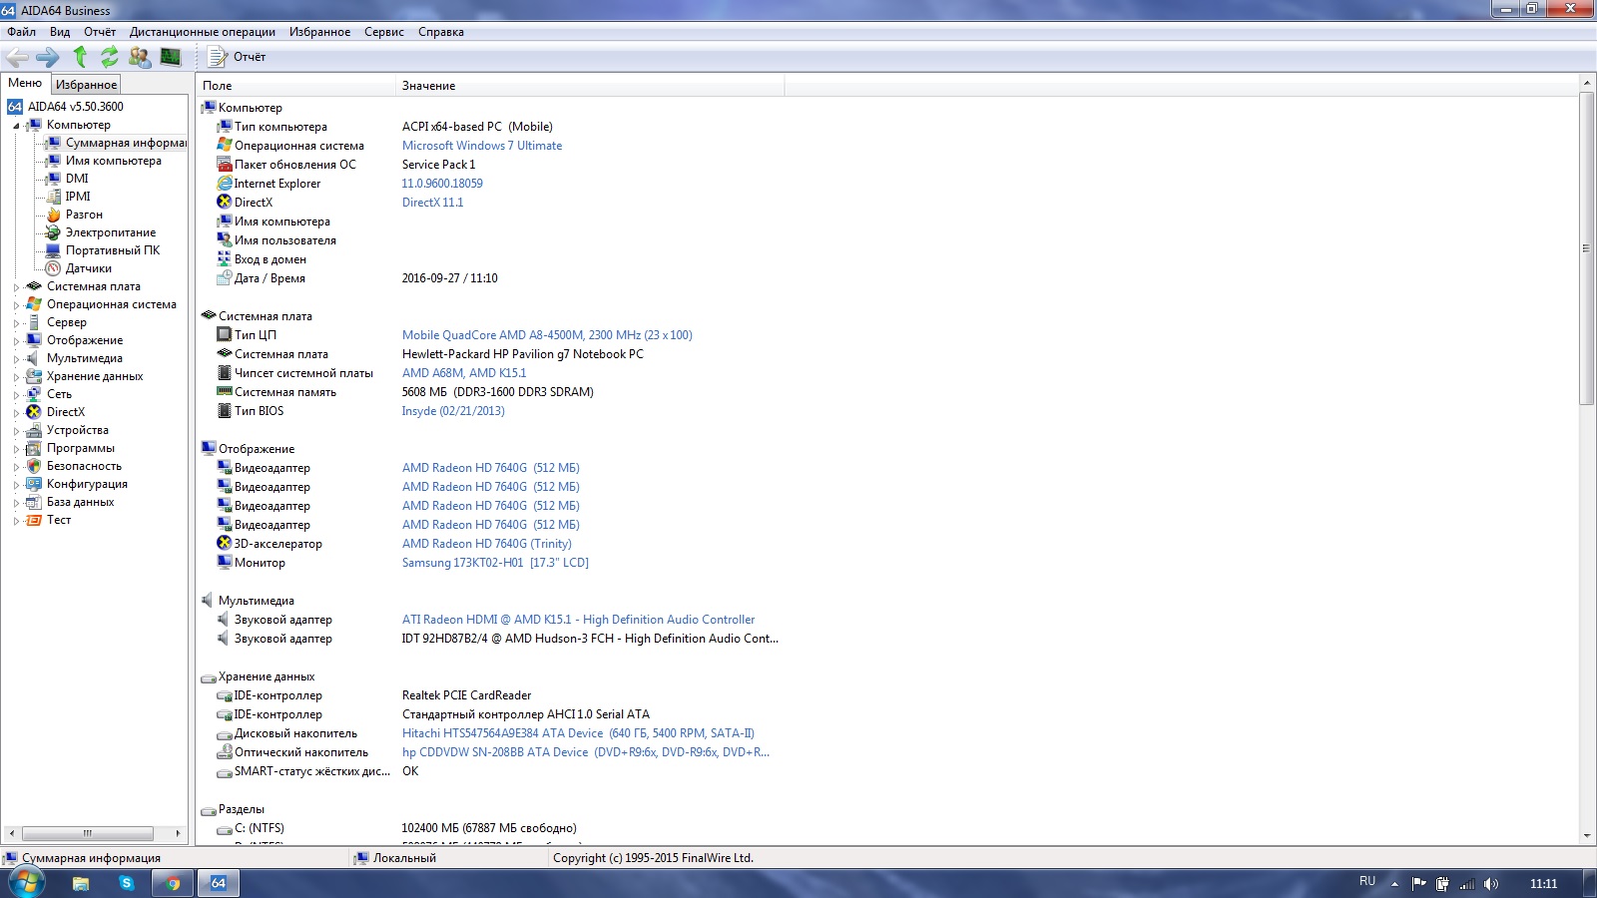Open the Отчёт menu in menu bar

click(100, 32)
